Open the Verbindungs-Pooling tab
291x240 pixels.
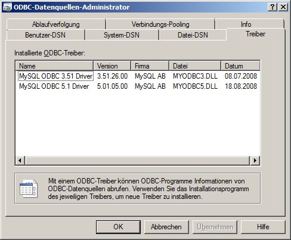[160, 24]
